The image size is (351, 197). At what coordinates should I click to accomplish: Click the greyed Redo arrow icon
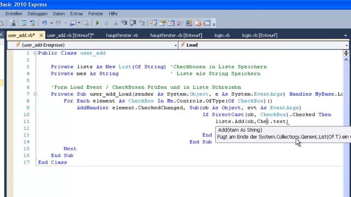59,23
